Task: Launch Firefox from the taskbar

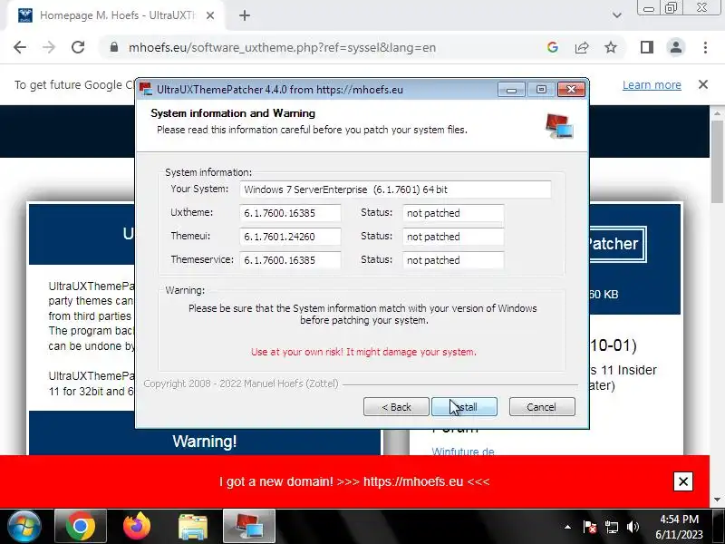Action: tap(137, 527)
